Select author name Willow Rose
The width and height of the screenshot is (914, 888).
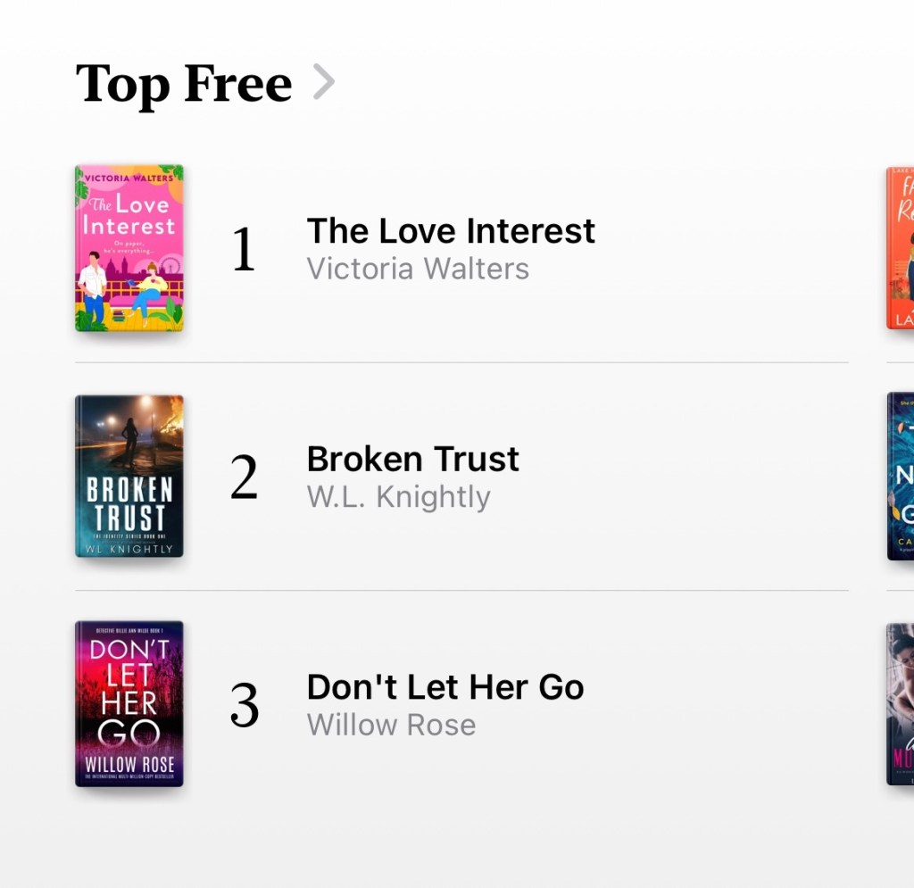pyautogui.click(x=391, y=725)
